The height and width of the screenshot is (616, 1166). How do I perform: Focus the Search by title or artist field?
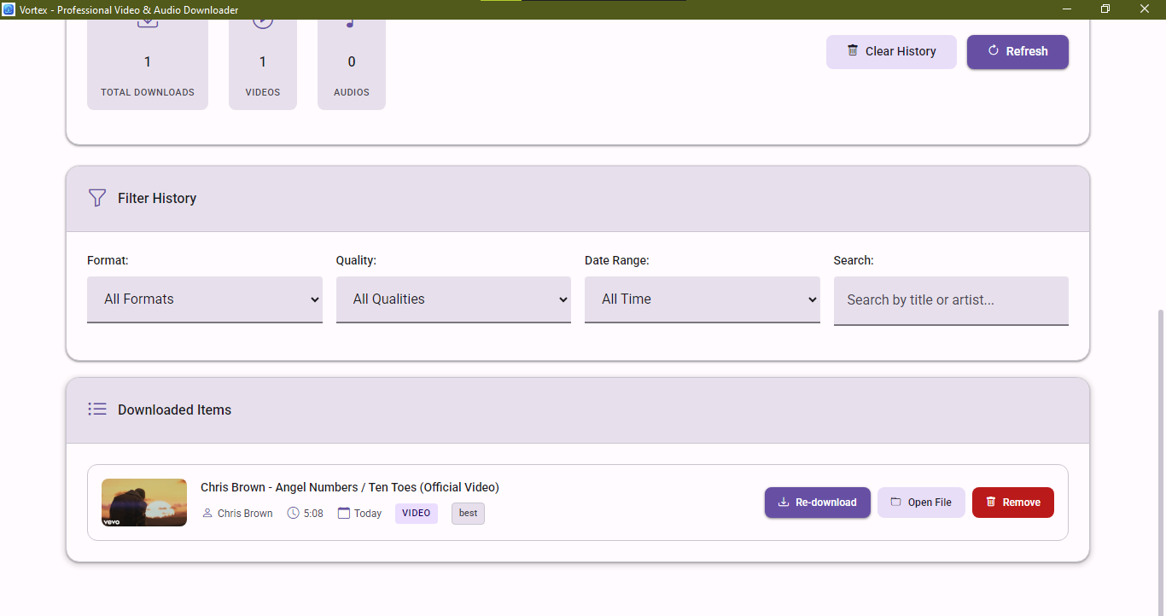point(951,300)
